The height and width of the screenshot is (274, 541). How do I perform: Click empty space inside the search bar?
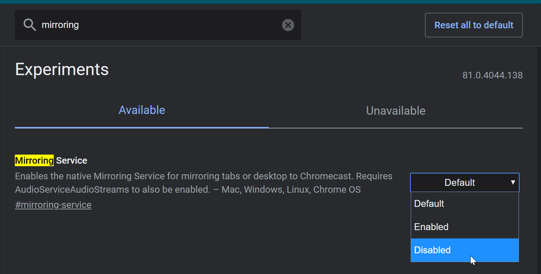[x=181, y=25]
